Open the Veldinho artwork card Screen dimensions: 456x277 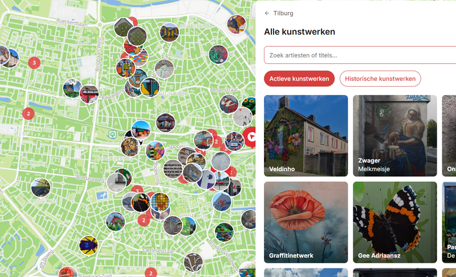coord(306,136)
